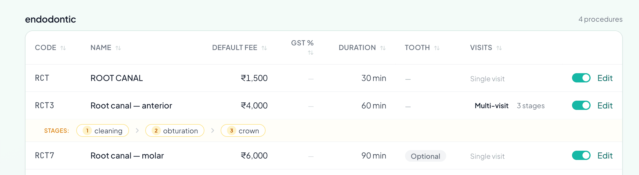Click chevron between obturation and crown stages
This screenshot has width=639, height=175.
click(x=213, y=131)
